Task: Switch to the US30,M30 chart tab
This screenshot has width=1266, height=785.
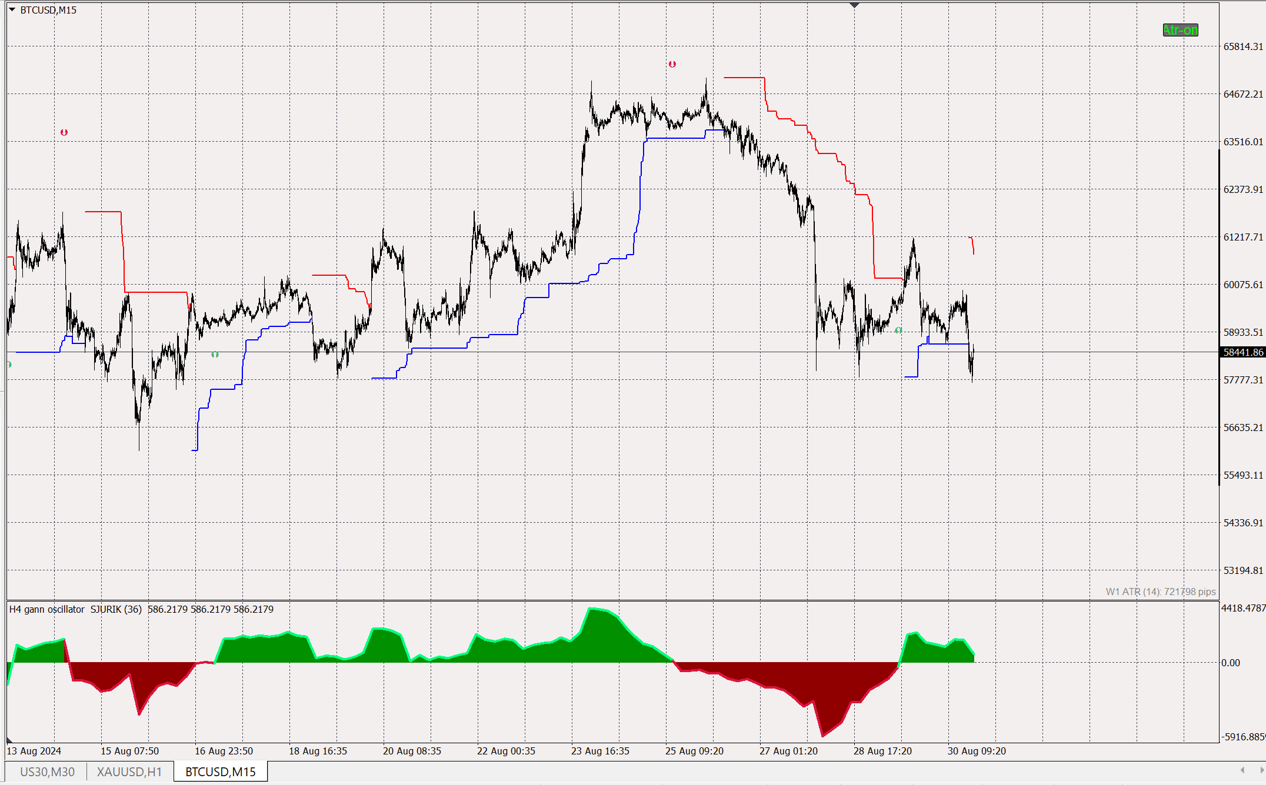Action: pyautogui.click(x=47, y=771)
